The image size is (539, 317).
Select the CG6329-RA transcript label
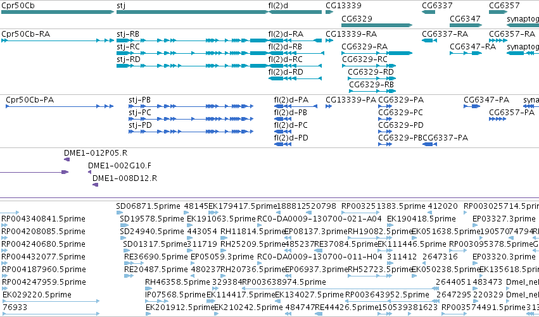click(364, 47)
